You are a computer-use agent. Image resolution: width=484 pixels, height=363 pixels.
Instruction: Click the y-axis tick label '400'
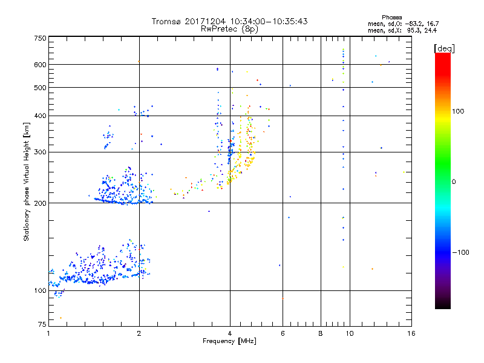tap(40, 116)
